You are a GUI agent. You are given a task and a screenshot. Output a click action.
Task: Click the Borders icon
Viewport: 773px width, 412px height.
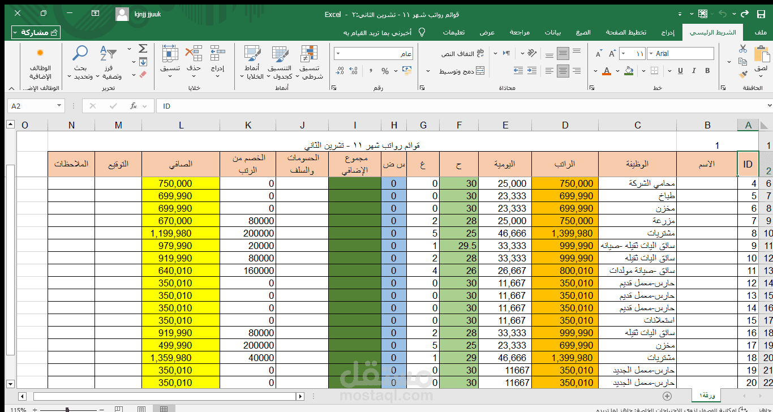click(654, 71)
